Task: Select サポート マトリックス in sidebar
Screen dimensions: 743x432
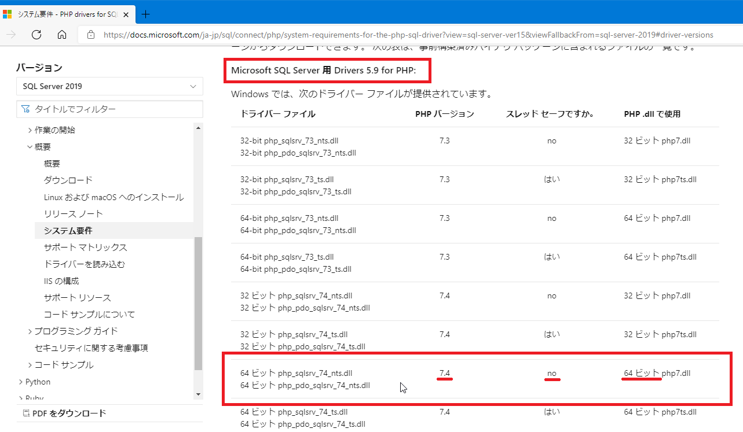Action: click(x=85, y=248)
